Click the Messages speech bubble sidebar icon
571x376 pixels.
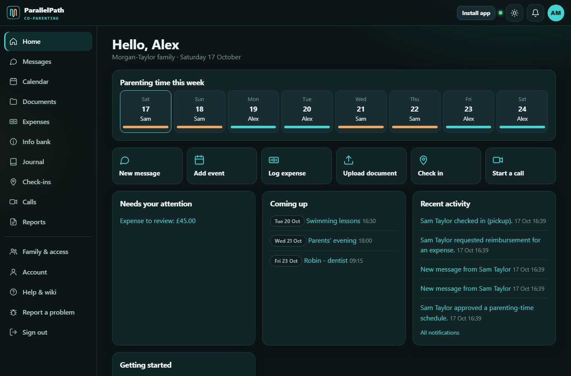click(13, 62)
